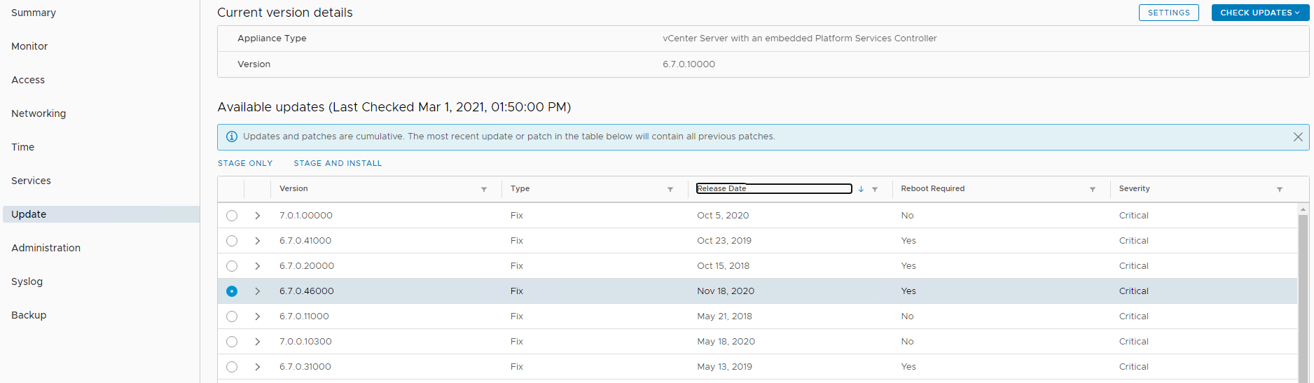Click release date Oct 5, 2020

point(723,216)
